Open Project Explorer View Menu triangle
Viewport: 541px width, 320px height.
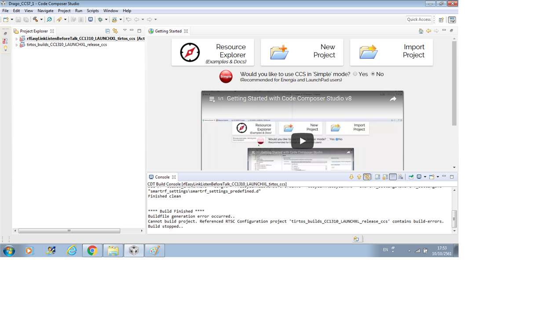click(125, 30)
